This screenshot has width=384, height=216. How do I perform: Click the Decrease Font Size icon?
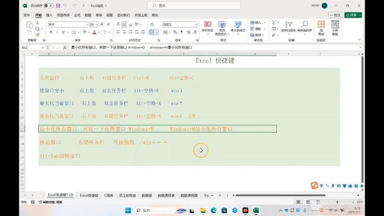coord(108,24)
